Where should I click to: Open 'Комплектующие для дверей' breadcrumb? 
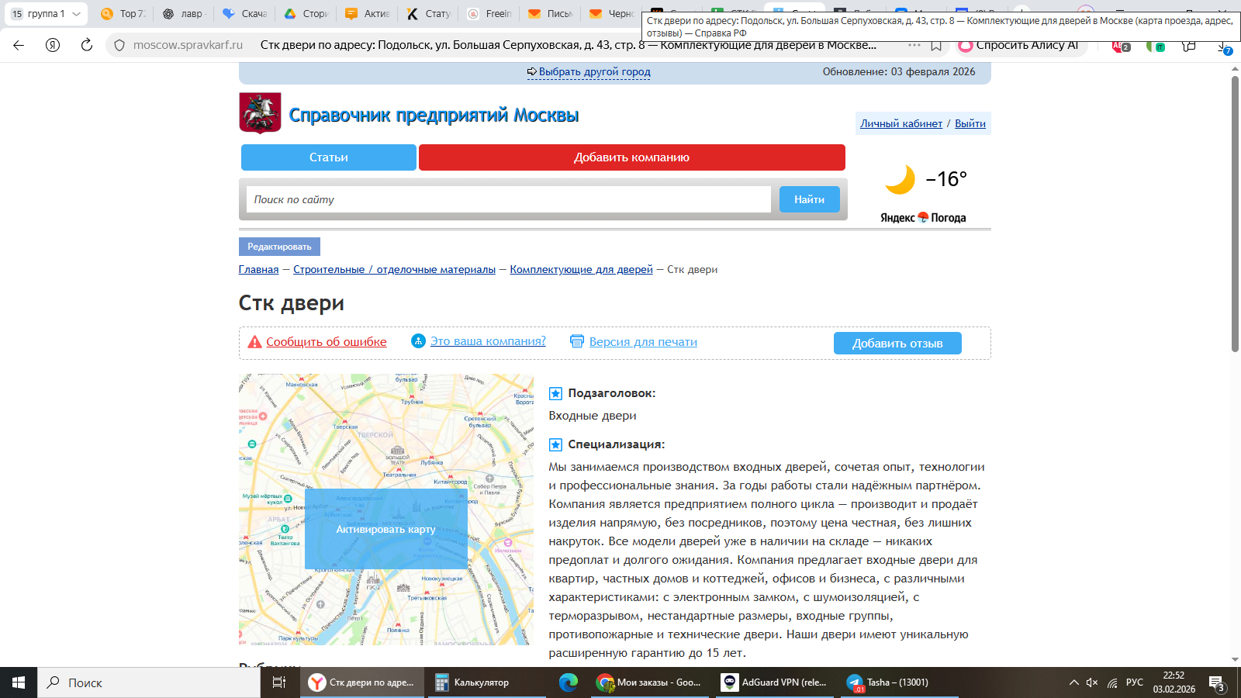(x=581, y=270)
